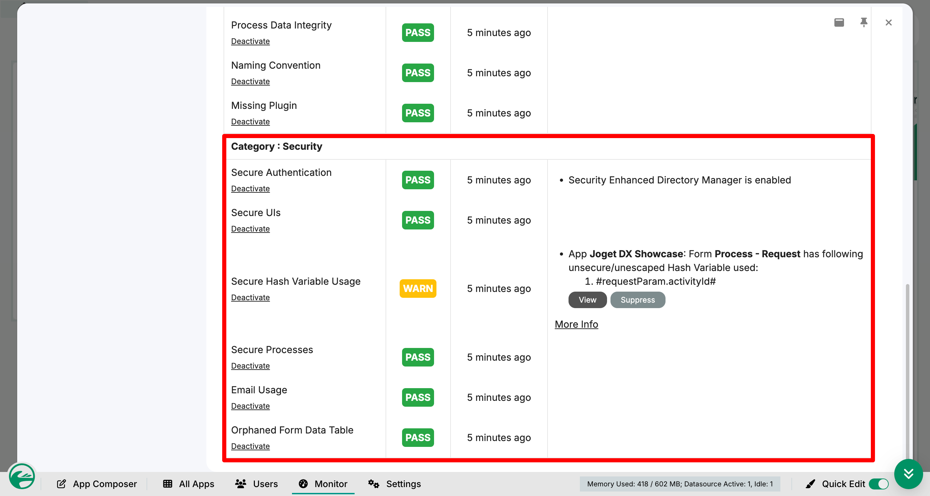Open App Composer from bottom bar
Screen dimensions: 930x496
[97, 484]
